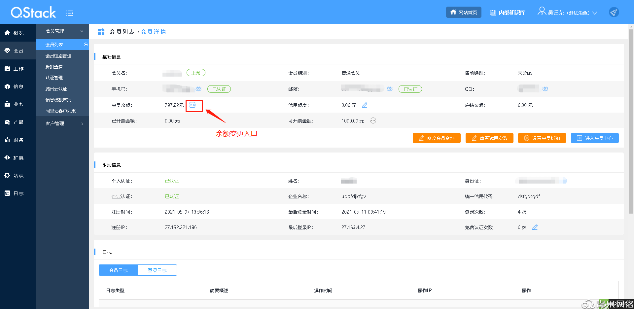Expand the 客户管理 submenu group

(x=62, y=123)
